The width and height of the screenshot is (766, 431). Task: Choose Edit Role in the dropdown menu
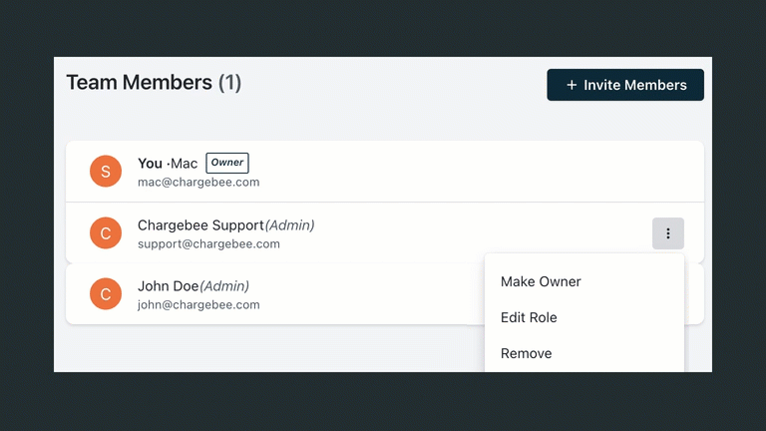[x=529, y=317]
